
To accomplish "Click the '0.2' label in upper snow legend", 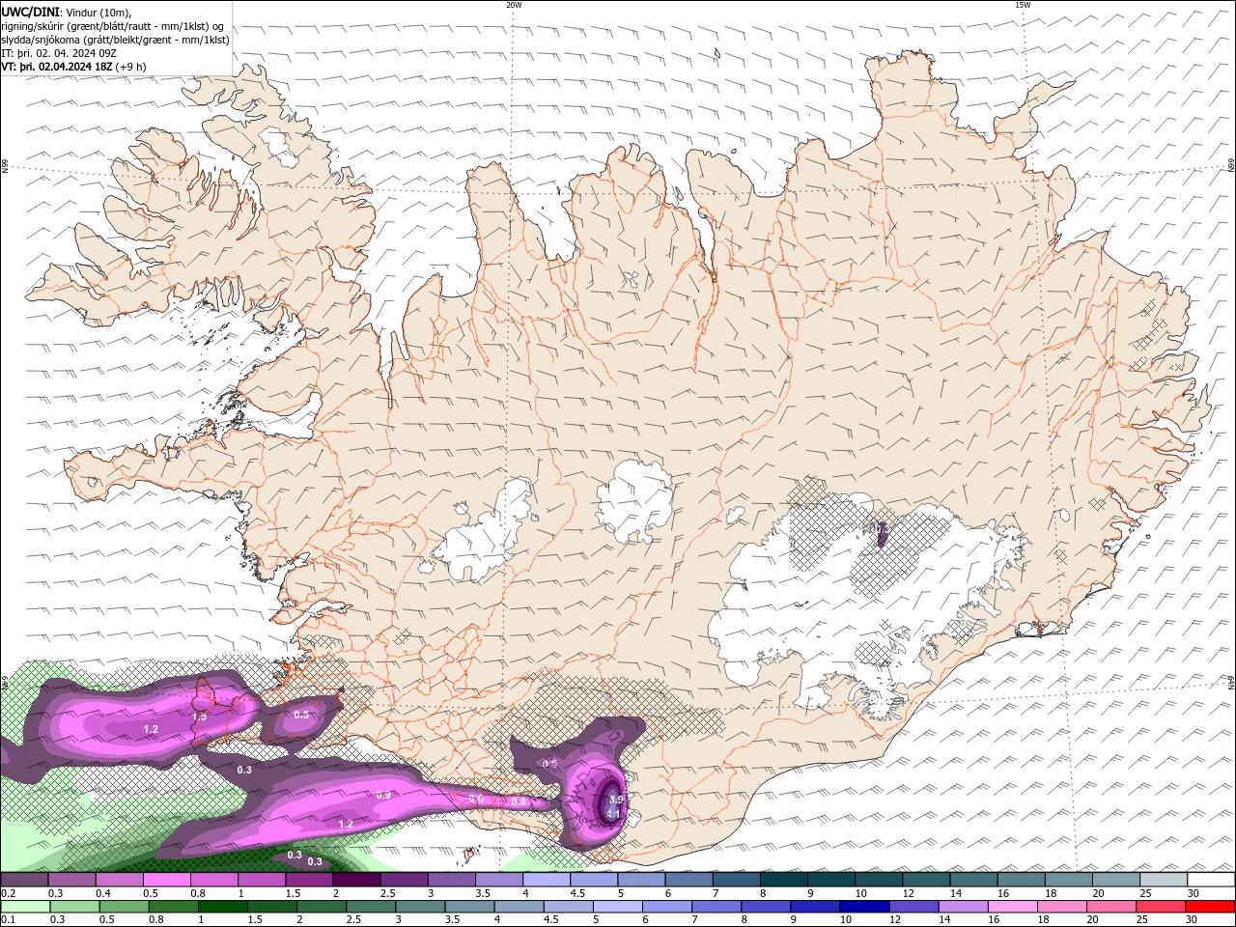I will tap(8, 893).
